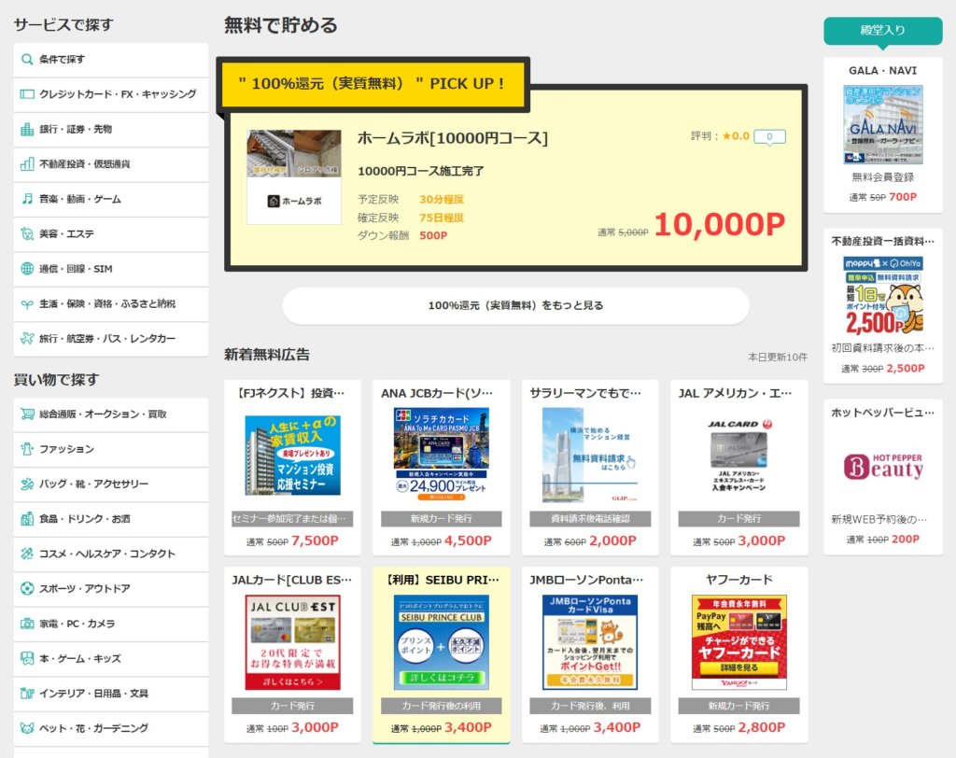Image resolution: width=956 pixels, height=758 pixels.
Task: Go to 不動産投資・仮想通貨 category
Action: 110,164
